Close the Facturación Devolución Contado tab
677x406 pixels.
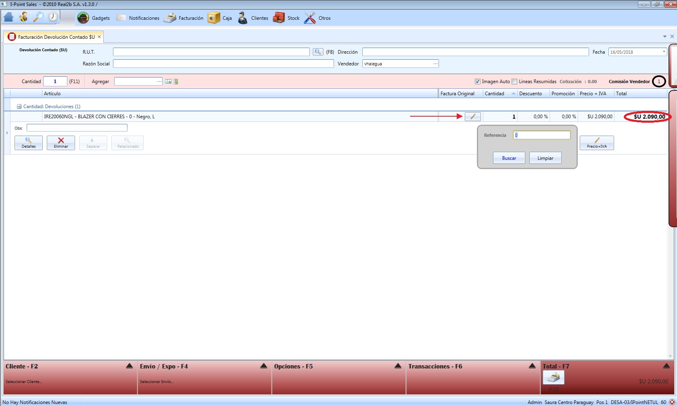point(99,37)
